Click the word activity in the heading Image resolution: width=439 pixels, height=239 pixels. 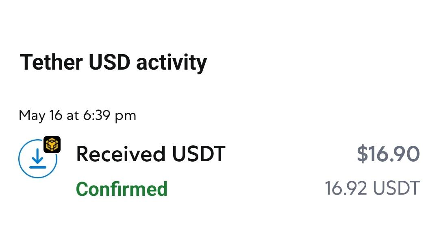pos(172,63)
